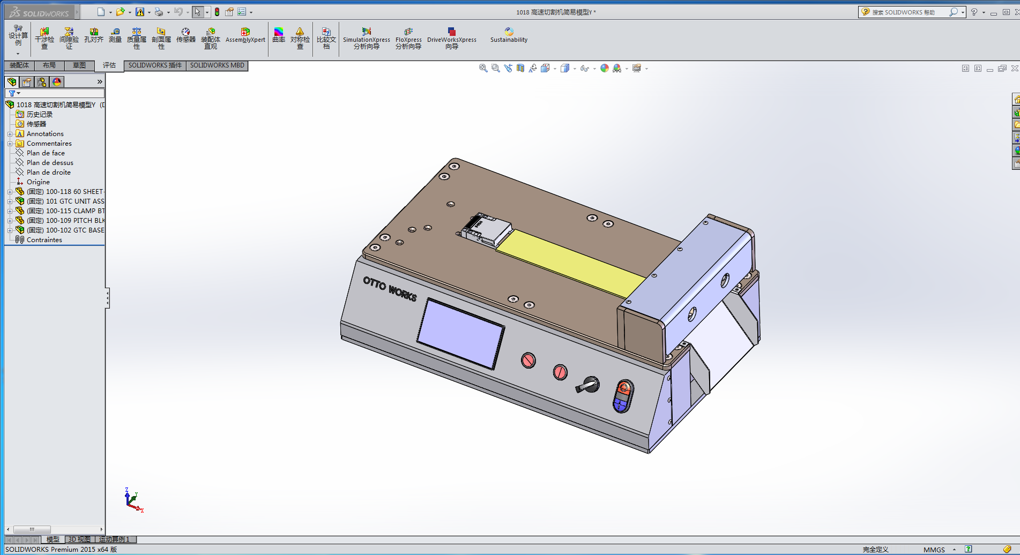Click the Rebuild traffic light icon
This screenshot has height=555, width=1020.
(x=217, y=12)
